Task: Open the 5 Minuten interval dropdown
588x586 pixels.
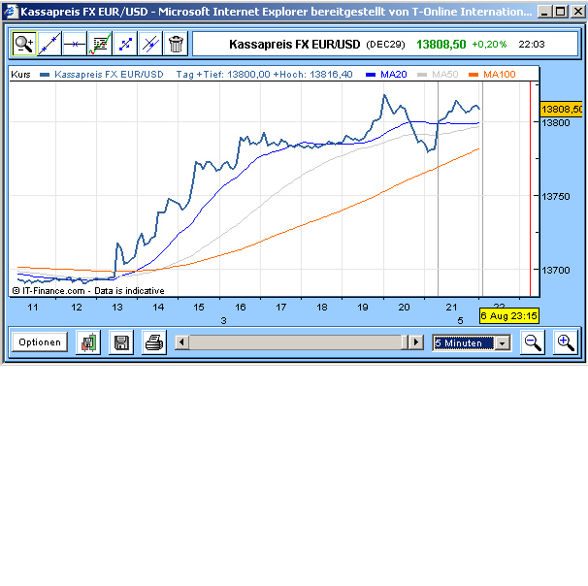Action: (x=472, y=342)
